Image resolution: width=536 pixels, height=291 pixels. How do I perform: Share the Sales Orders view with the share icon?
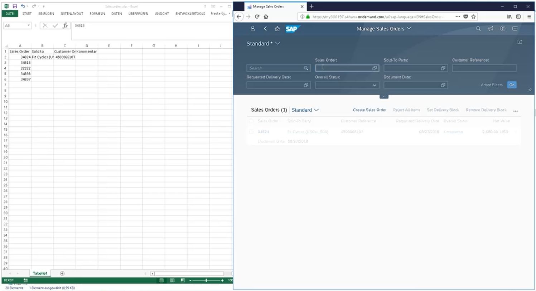point(520,42)
